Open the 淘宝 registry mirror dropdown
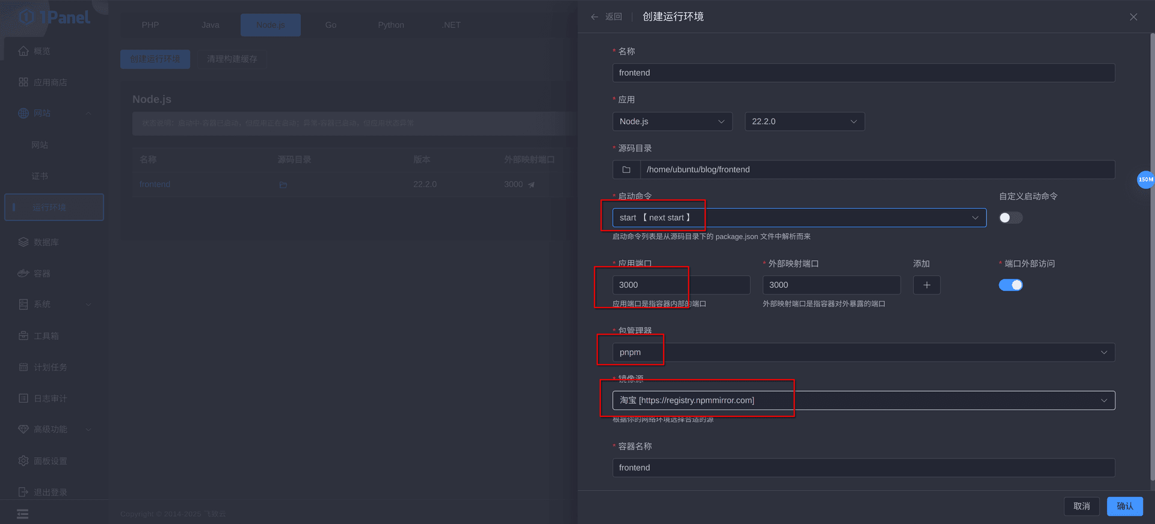This screenshot has height=524, width=1155. (x=863, y=400)
